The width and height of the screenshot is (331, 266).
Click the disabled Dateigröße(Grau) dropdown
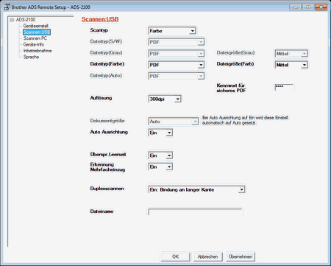pyautogui.click(x=291, y=54)
